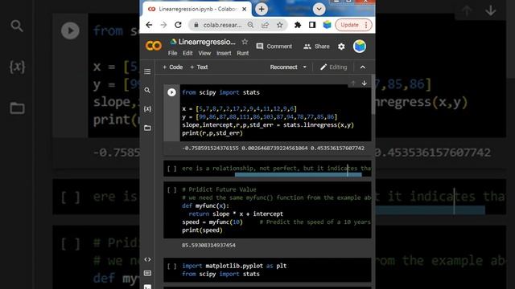The width and height of the screenshot is (515, 289).
Task: Open the table of contents sidebar icon
Action: (x=147, y=71)
